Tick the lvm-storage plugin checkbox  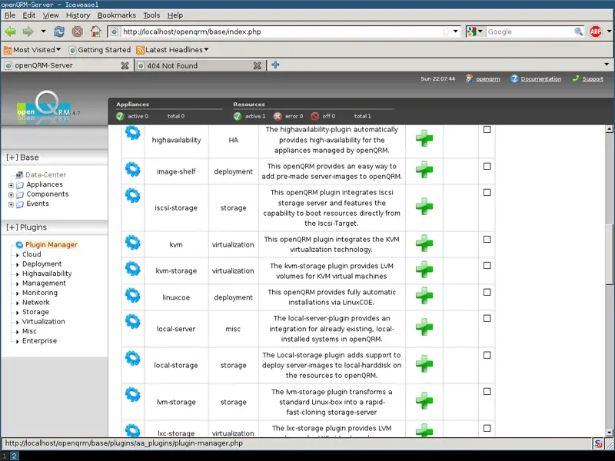[487, 392]
